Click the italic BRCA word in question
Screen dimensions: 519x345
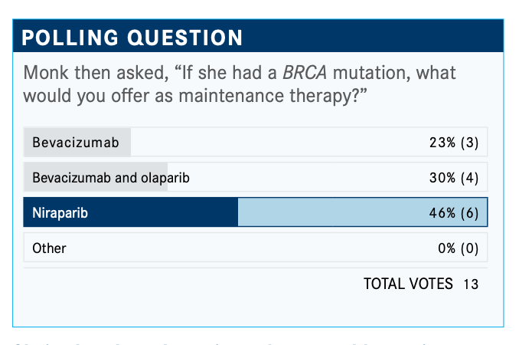coord(305,73)
